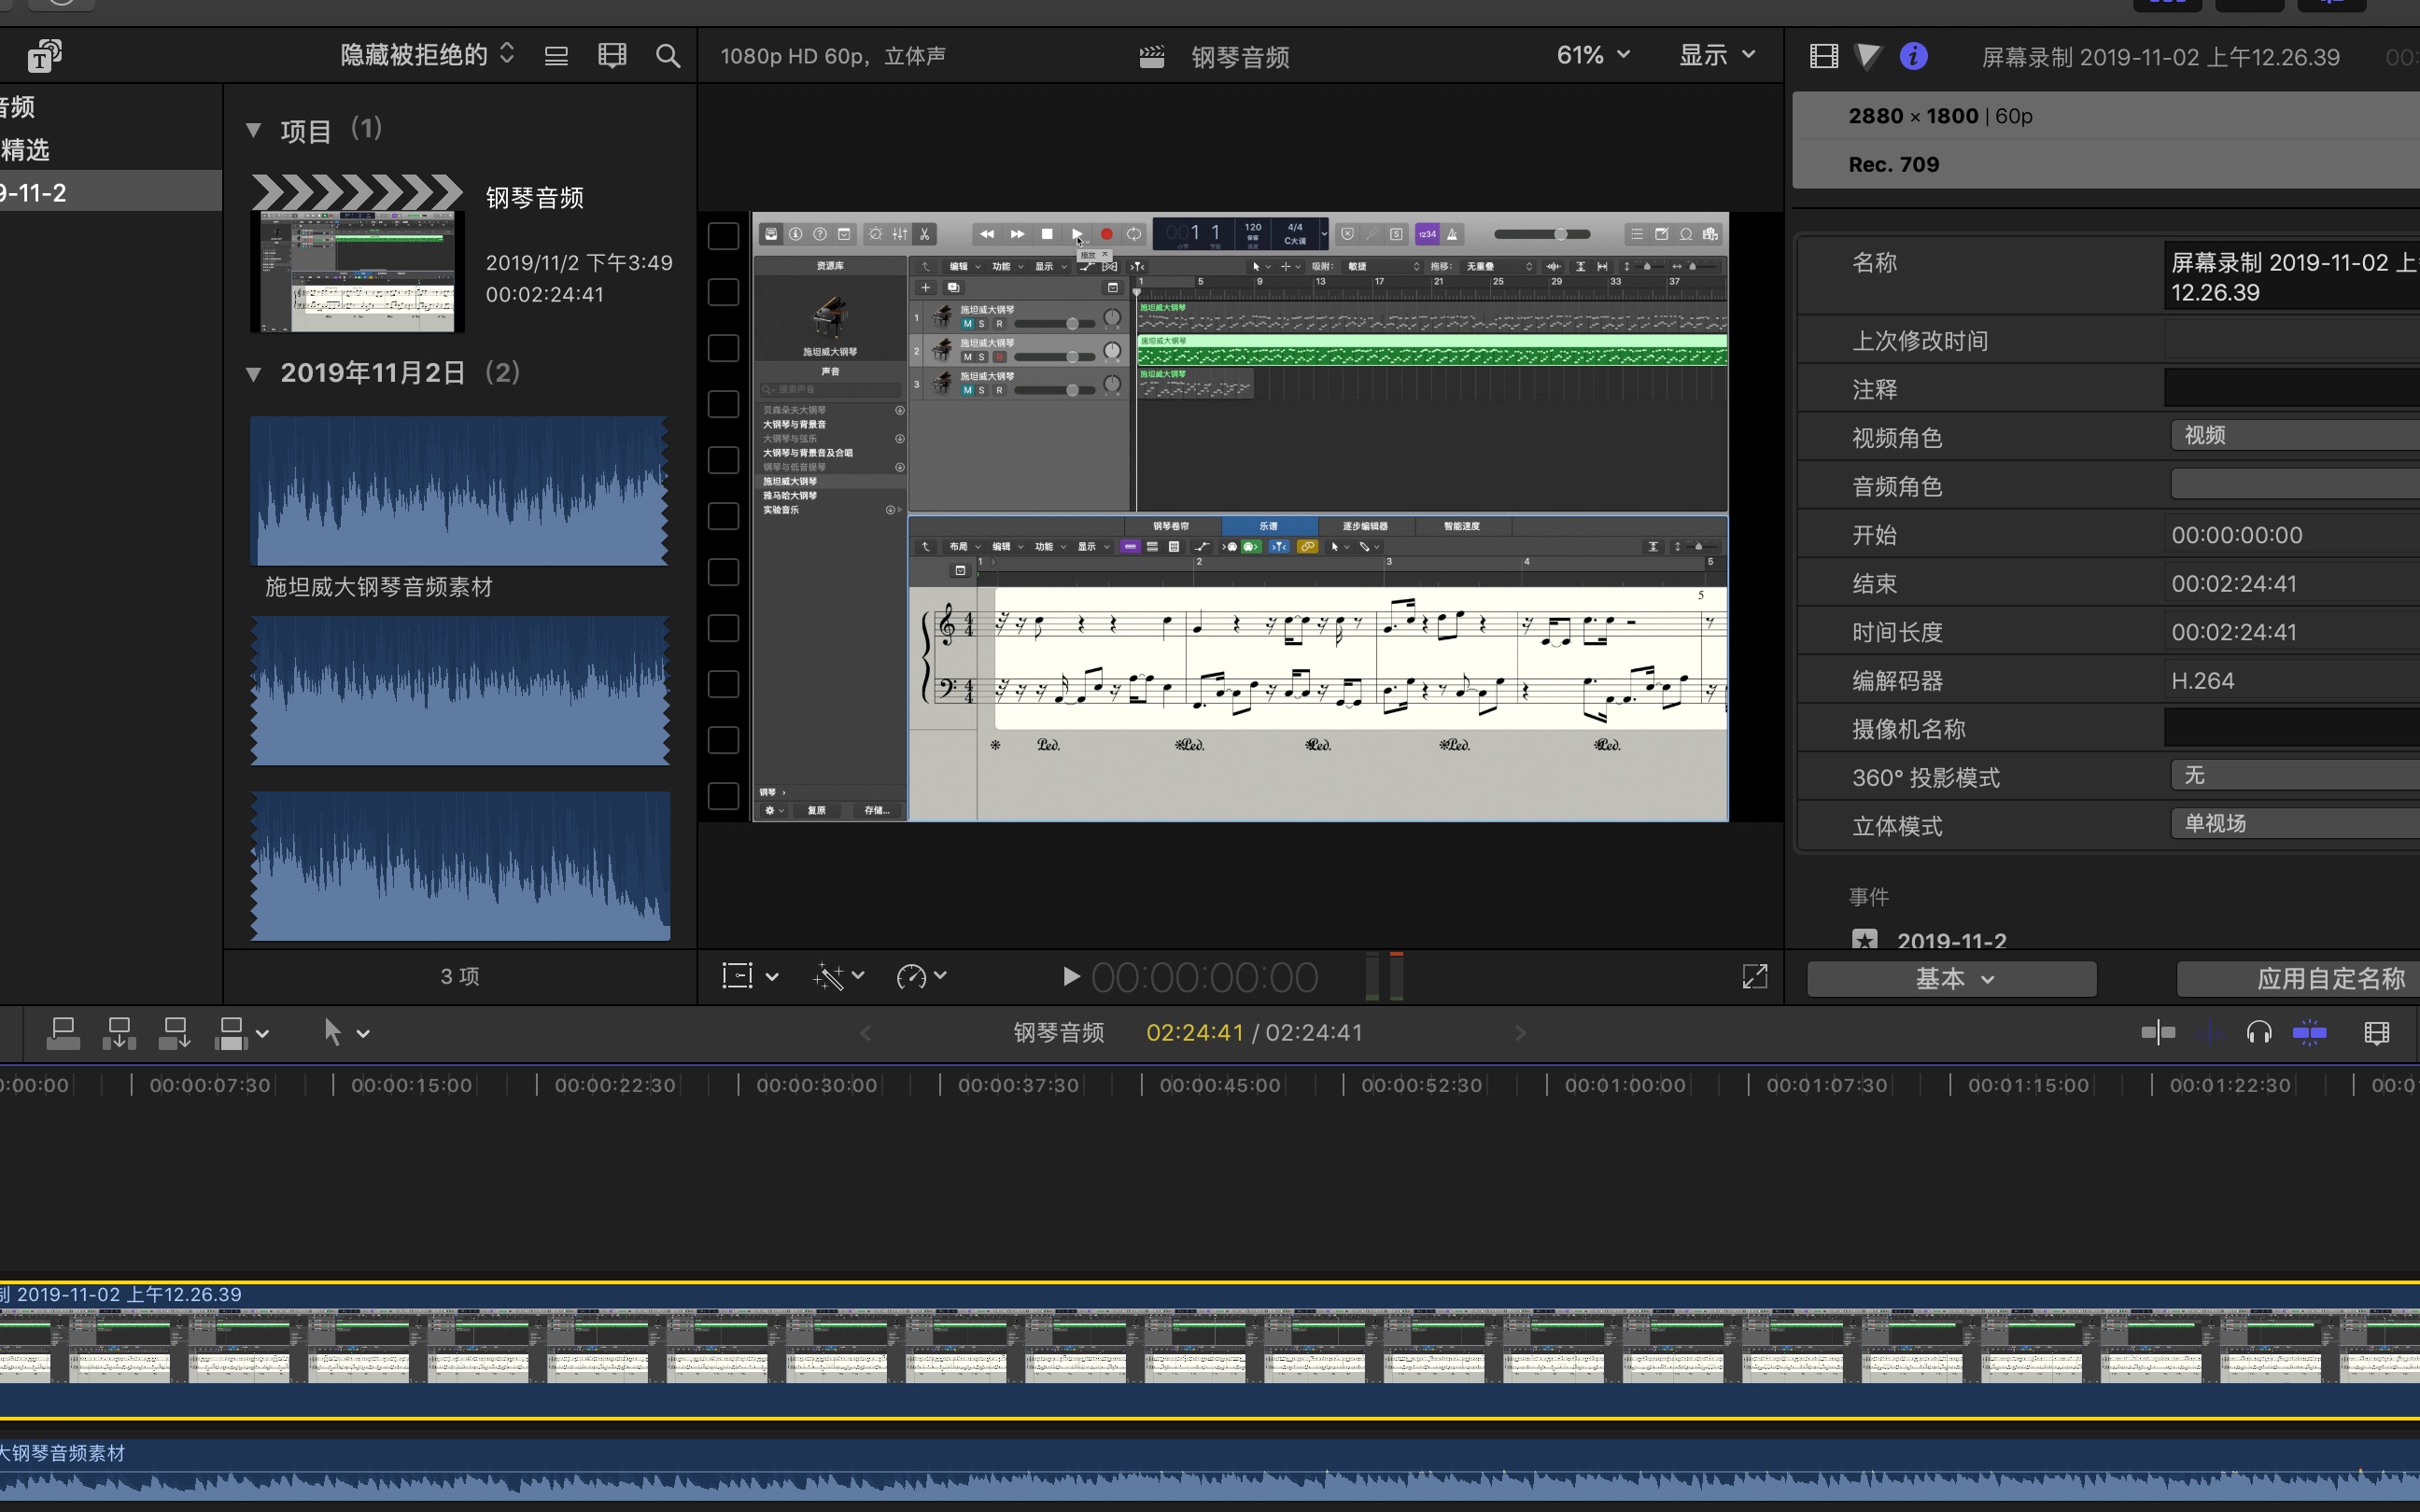2420x1512 pixels.
Task: Click the 应用自定名称 button
Action: click(2299, 979)
